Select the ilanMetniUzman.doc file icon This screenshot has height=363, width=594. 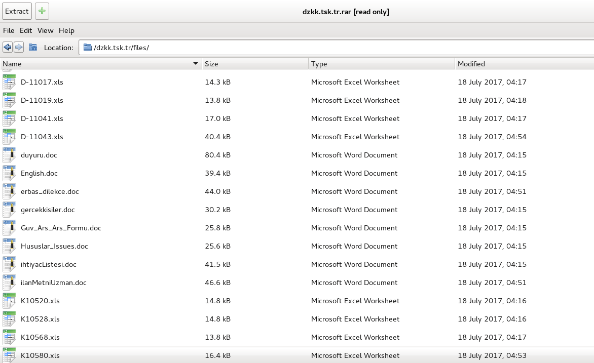9,283
